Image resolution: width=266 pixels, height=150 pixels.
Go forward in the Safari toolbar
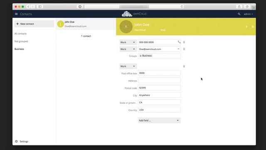click(x=33, y=7)
